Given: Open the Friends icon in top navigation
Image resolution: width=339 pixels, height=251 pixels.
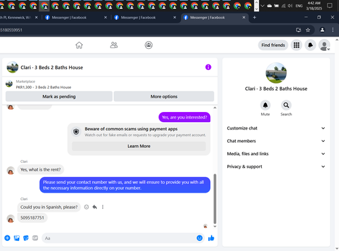Looking at the screenshot, I should click(114, 45).
